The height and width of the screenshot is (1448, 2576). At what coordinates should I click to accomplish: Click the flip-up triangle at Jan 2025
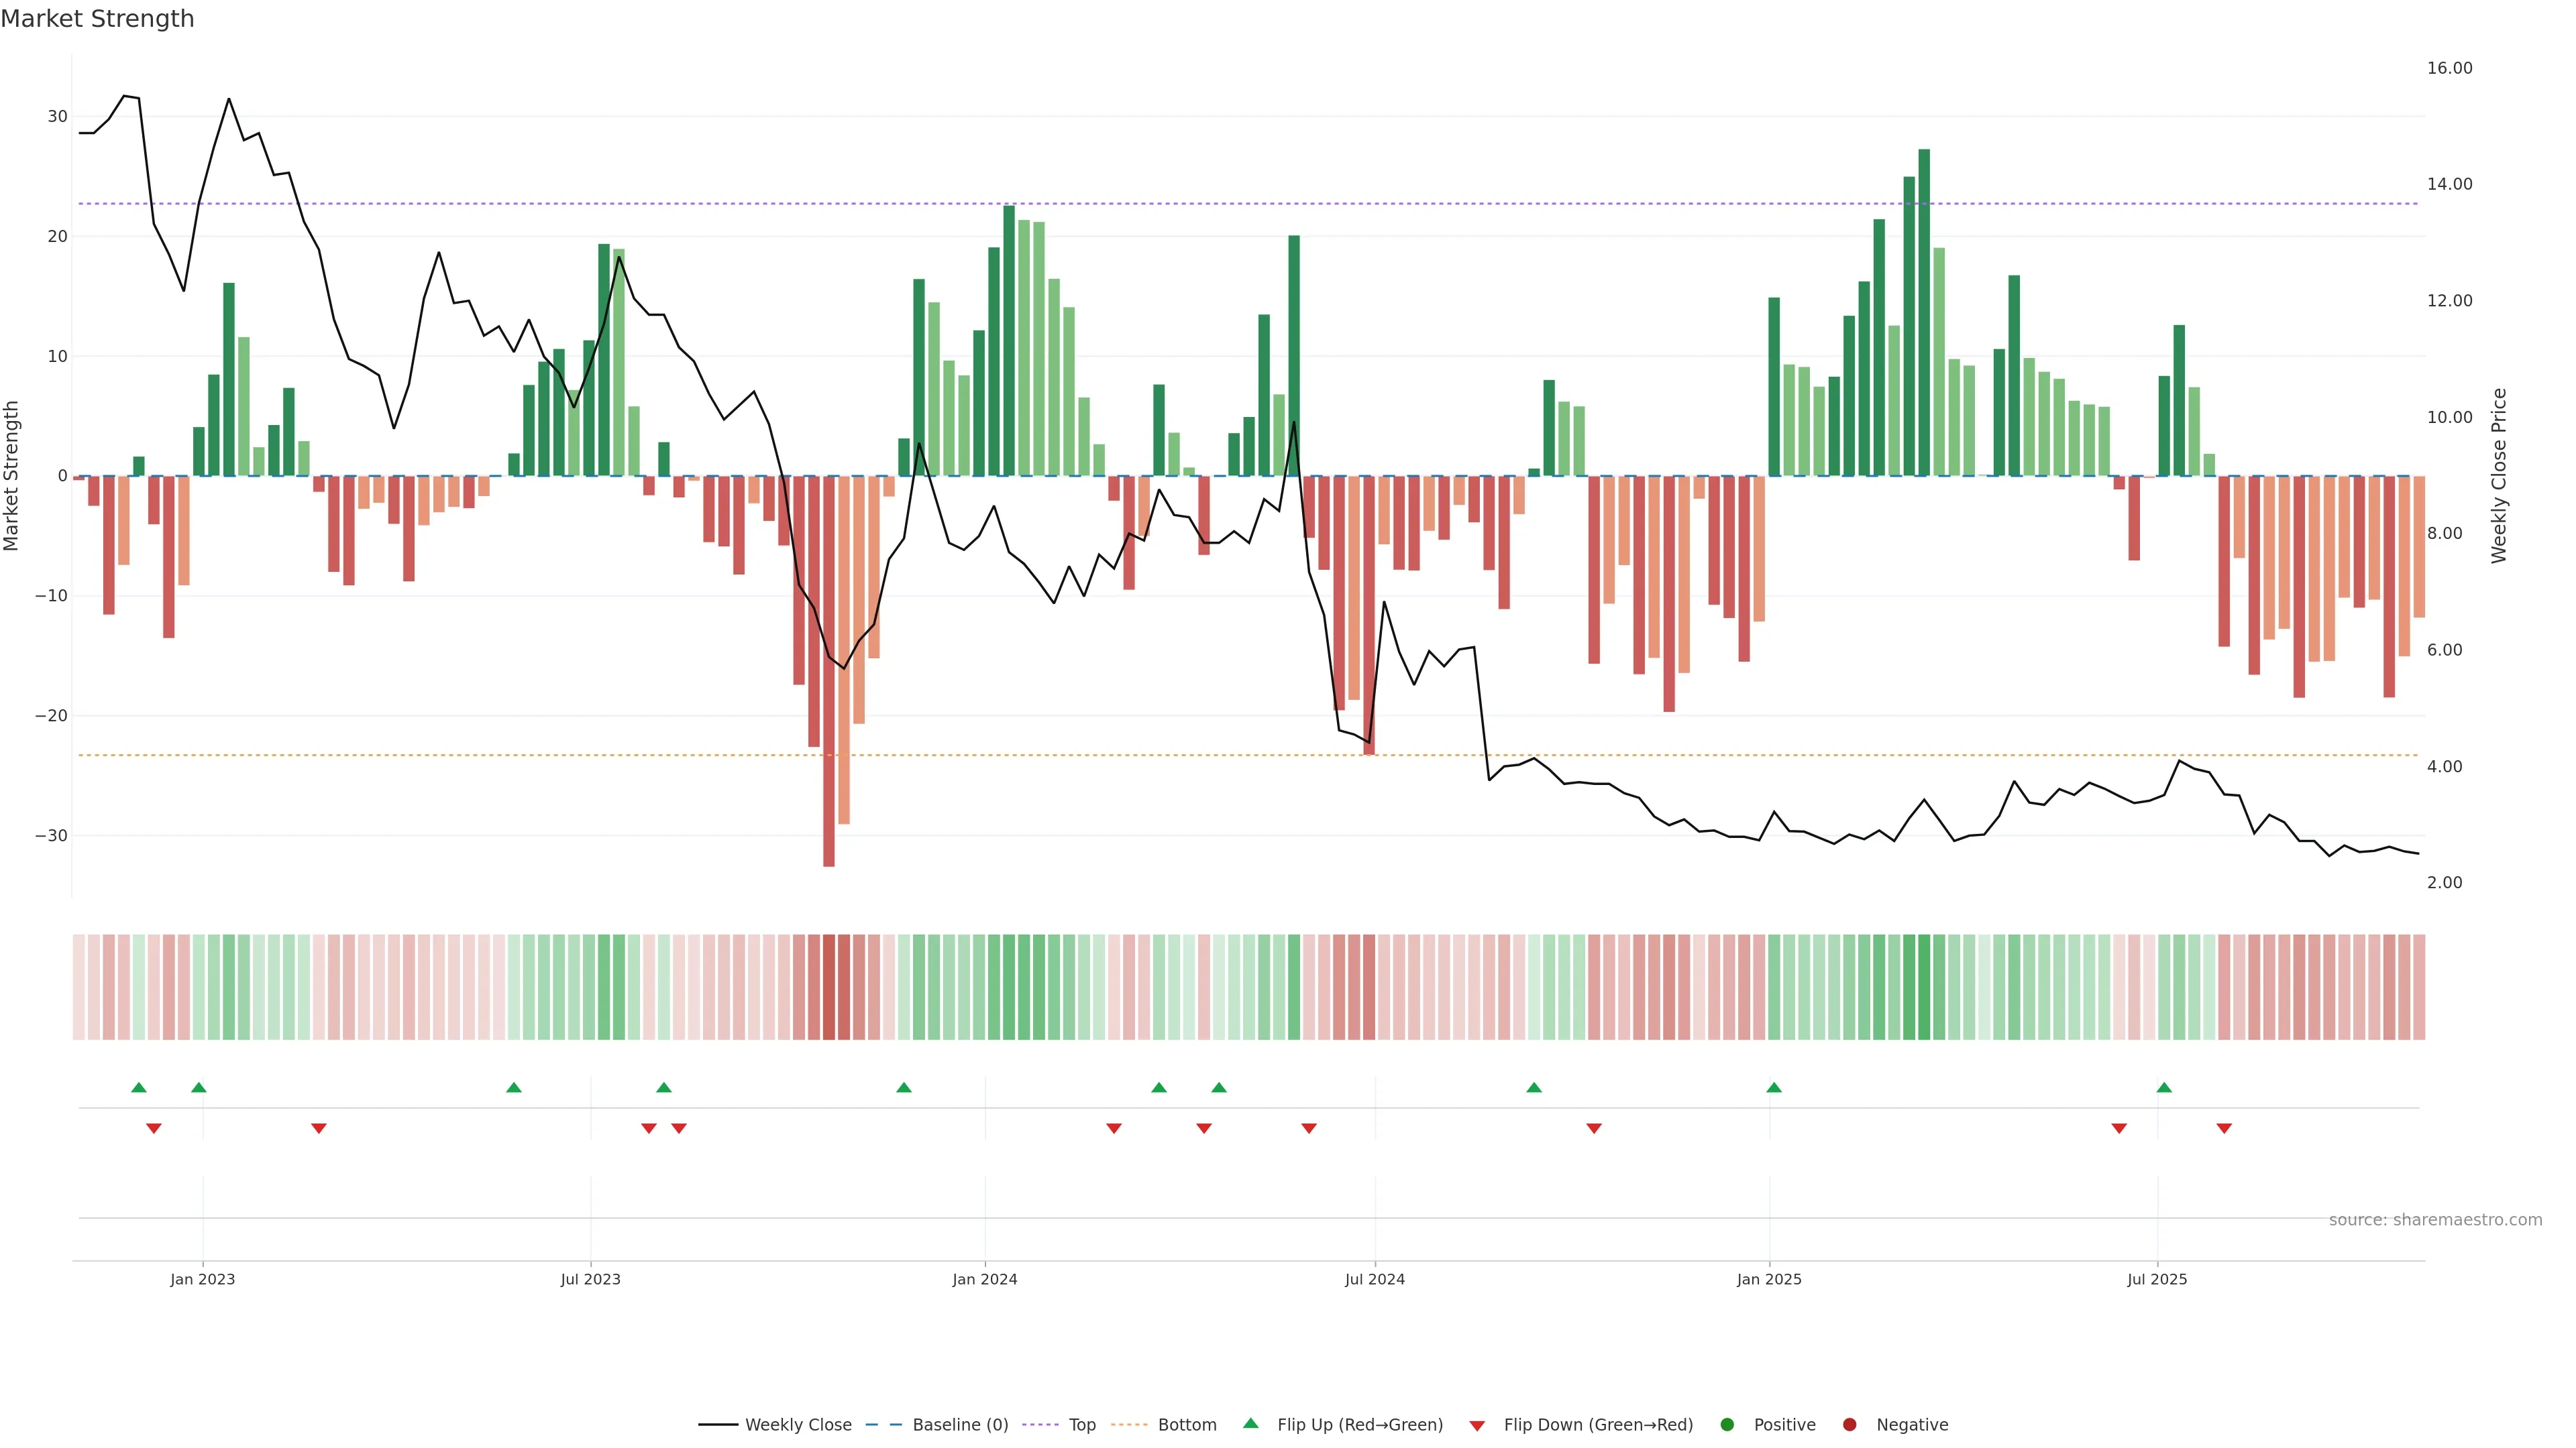tap(1774, 1087)
